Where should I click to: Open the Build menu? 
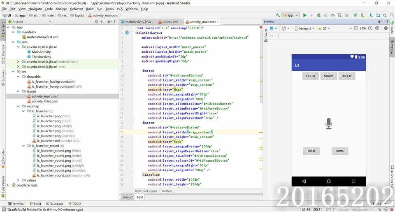click(90, 9)
